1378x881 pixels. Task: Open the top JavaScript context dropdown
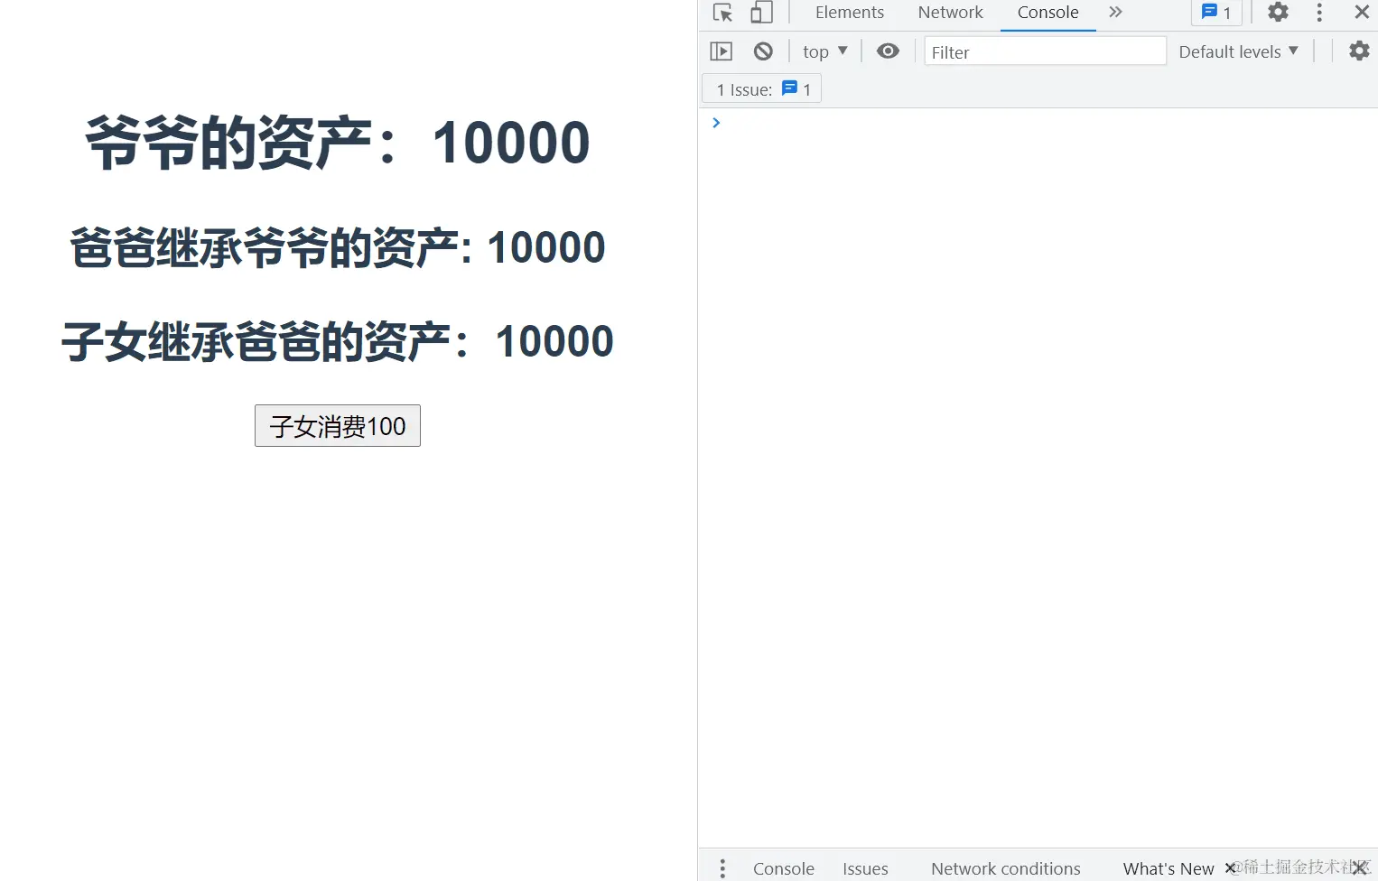click(824, 51)
